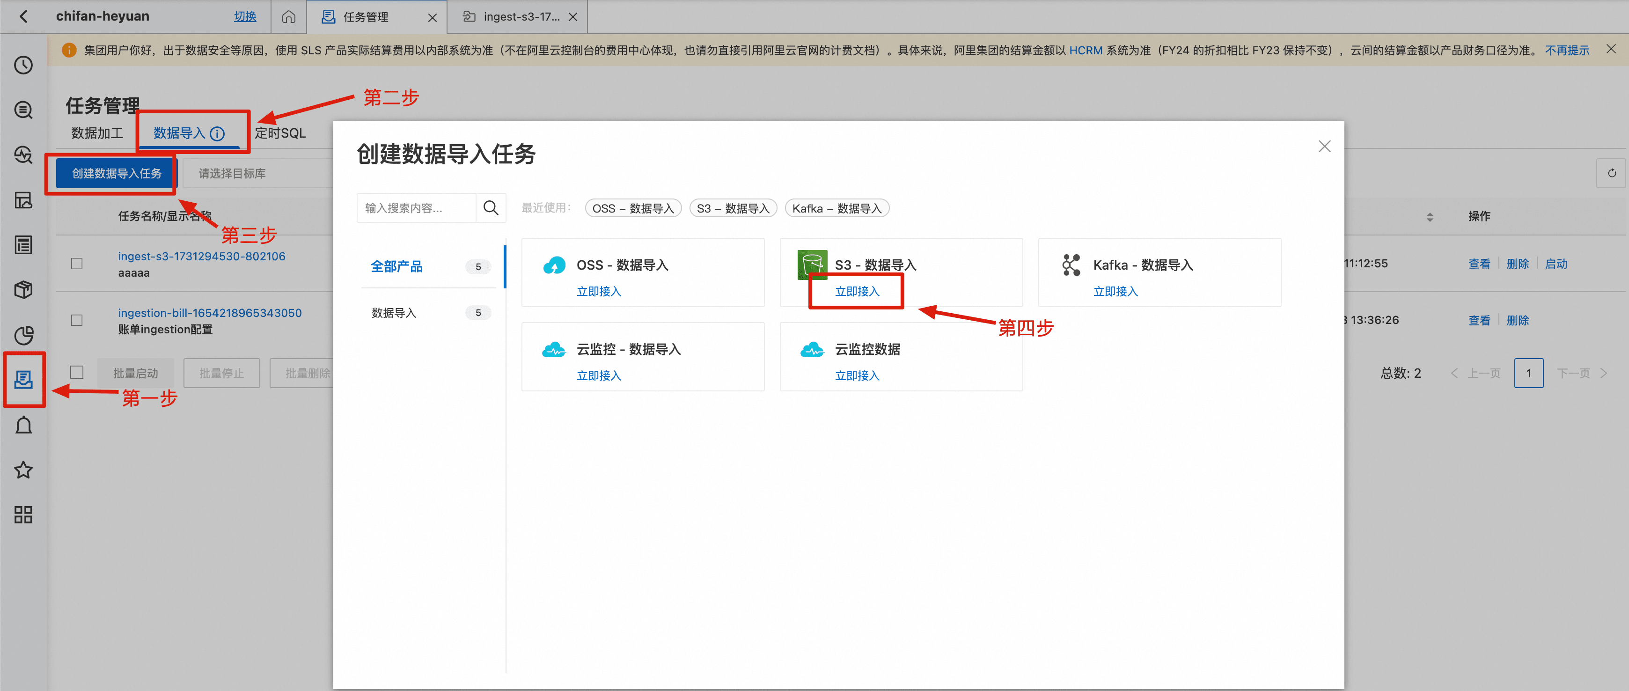
Task: Click the clock icon in the sidebar
Action: pos(23,65)
